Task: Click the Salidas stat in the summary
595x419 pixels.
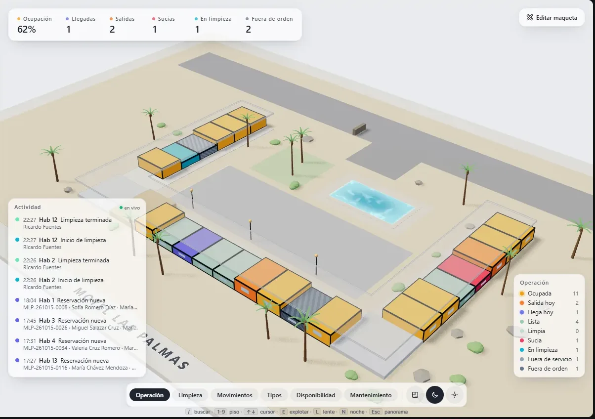Action: [x=122, y=25]
